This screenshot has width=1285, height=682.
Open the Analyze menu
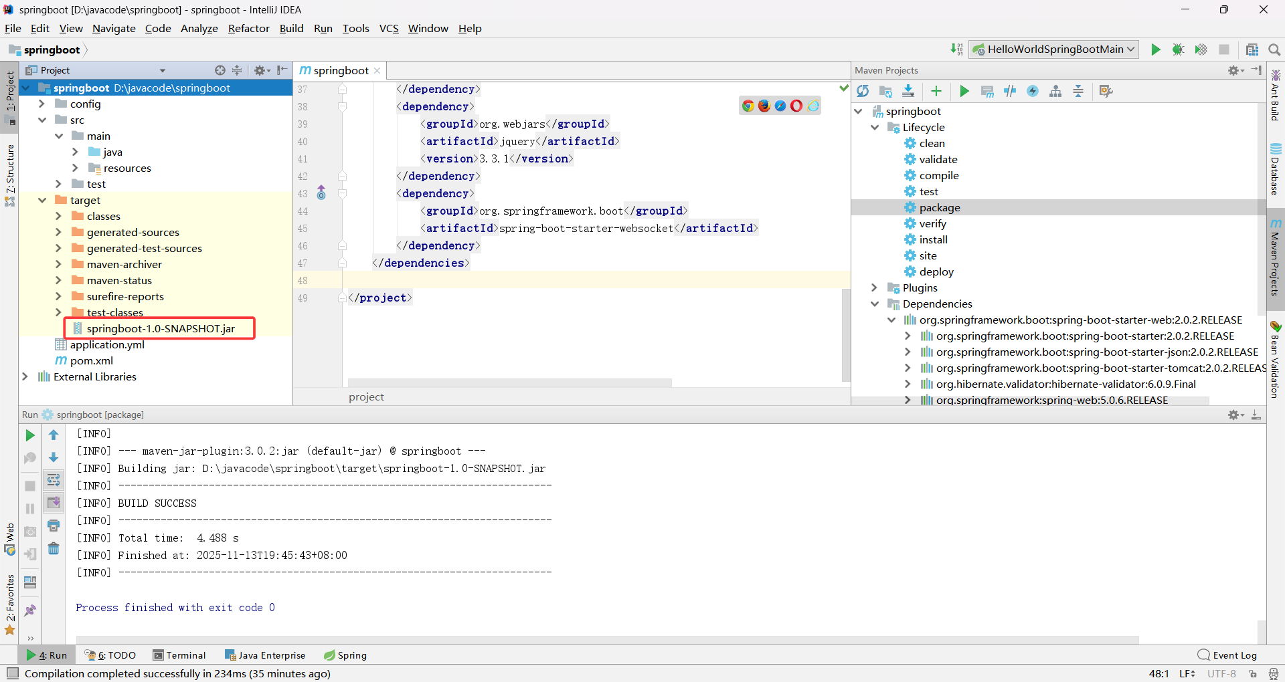(199, 28)
